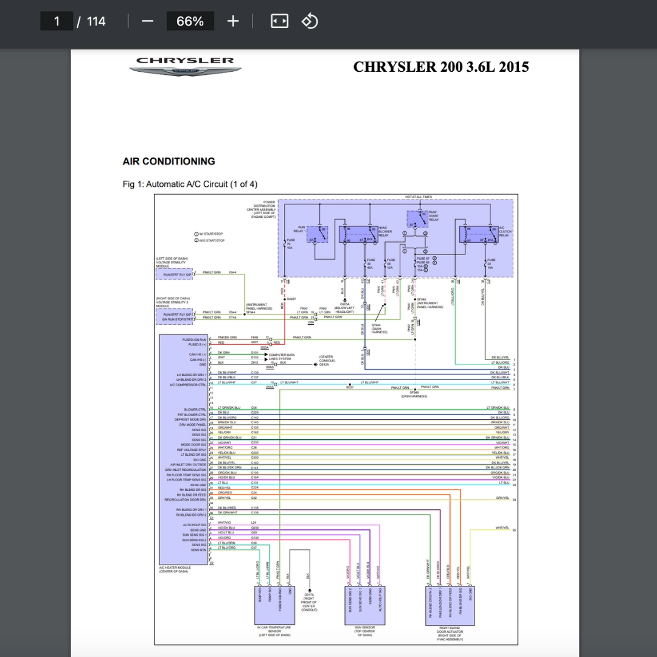Click the "HVAC BLOWER RELAY" label
The image size is (657, 657).
(385, 231)
